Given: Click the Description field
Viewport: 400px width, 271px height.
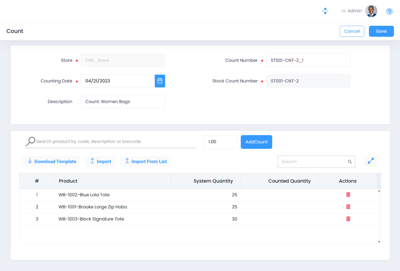Looking at the screenshot, I should (x=122, y=102).
